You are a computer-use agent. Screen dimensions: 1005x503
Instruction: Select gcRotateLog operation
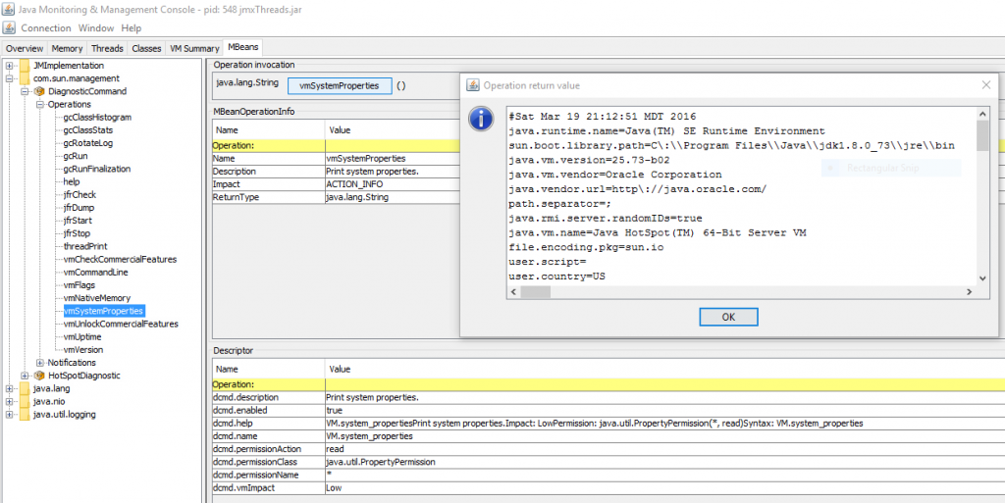[88, 143]
